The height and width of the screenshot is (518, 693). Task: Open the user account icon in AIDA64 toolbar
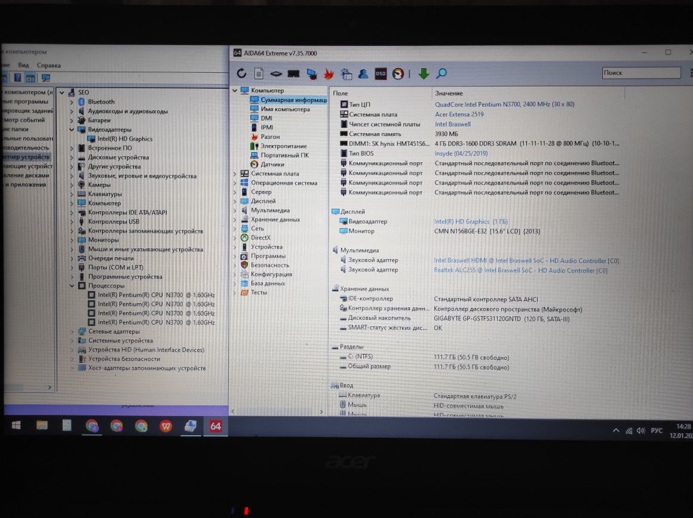363,74
